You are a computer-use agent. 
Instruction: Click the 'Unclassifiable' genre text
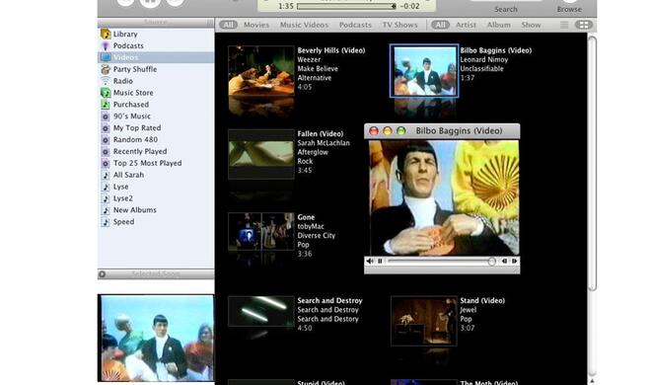[x=481, y=68]
